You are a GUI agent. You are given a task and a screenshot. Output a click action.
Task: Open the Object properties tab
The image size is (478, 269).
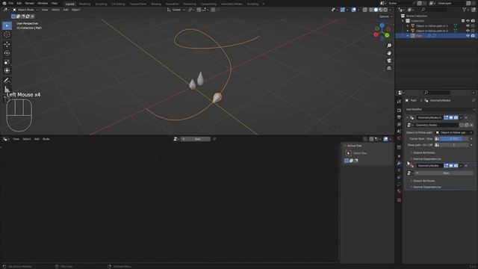(399, 156)
